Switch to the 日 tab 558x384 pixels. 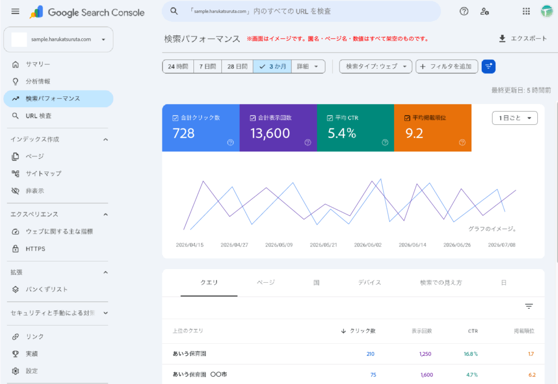pyautogui.click(x=504, y=283)
